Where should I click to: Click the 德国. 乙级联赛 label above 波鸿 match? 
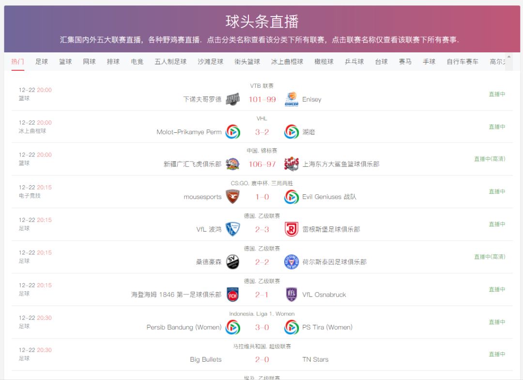tap(262, 216)
